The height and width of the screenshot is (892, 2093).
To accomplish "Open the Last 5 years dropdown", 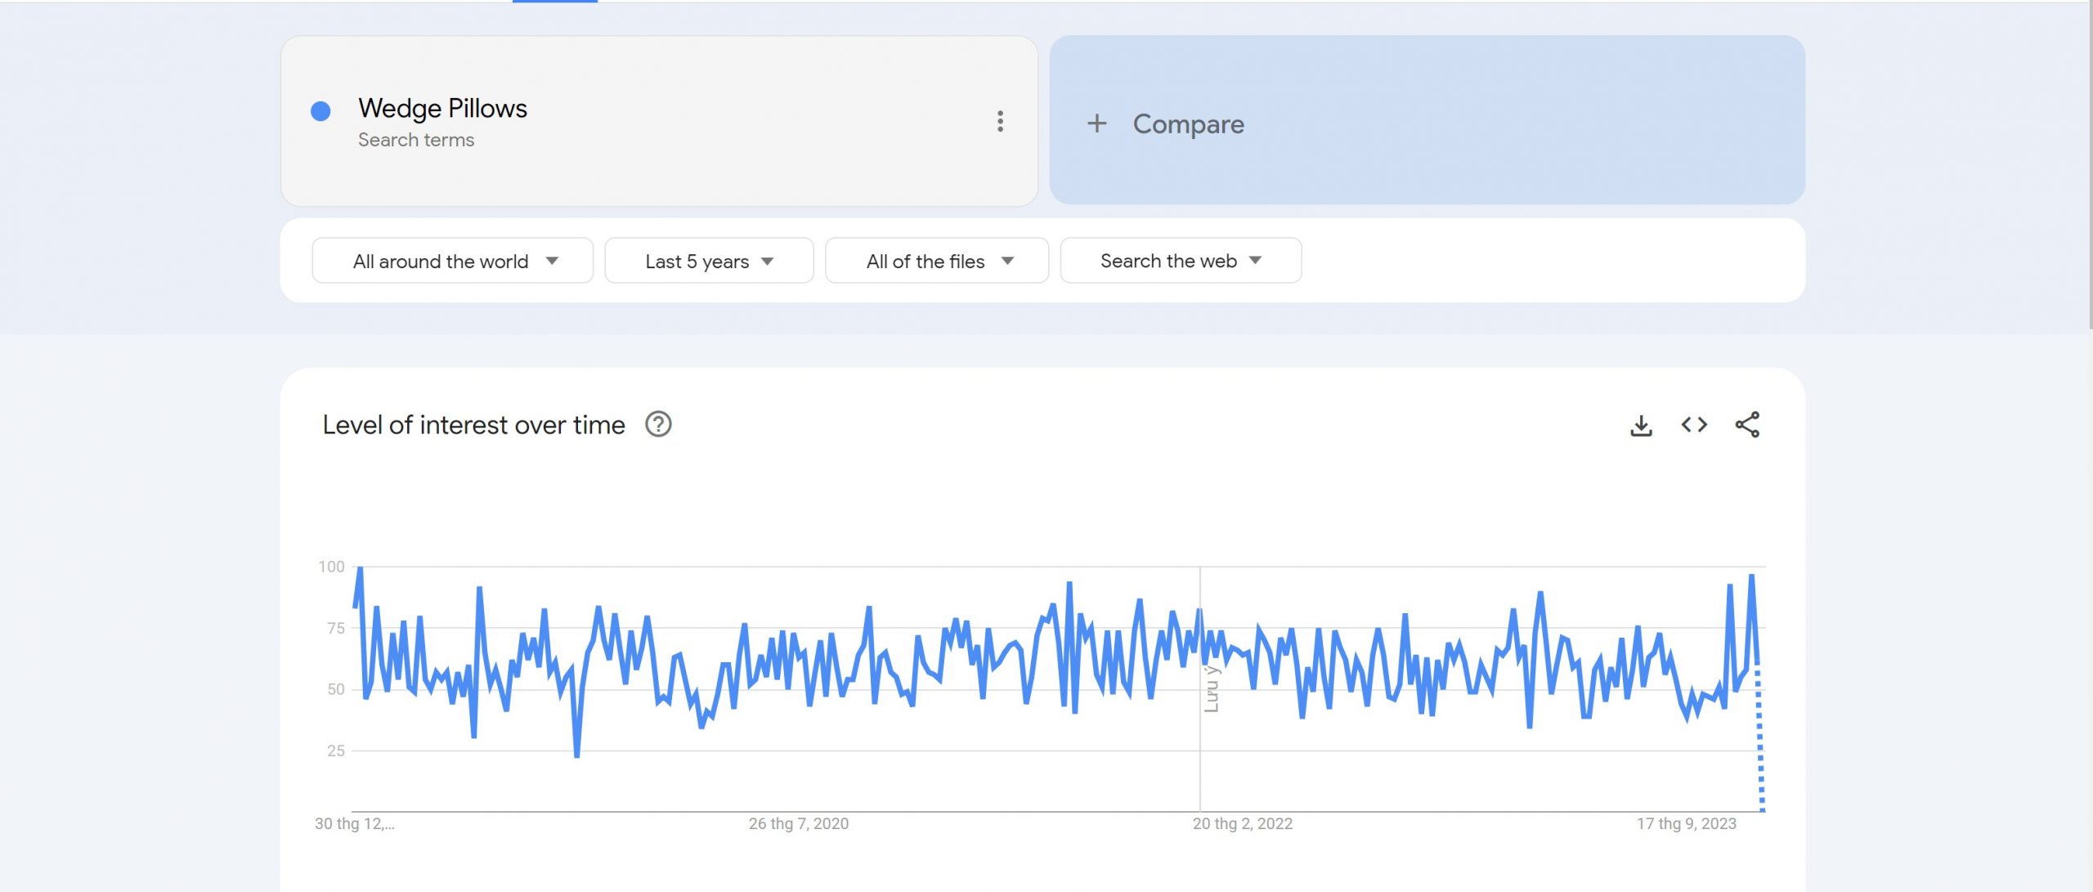I will point(708,261).
